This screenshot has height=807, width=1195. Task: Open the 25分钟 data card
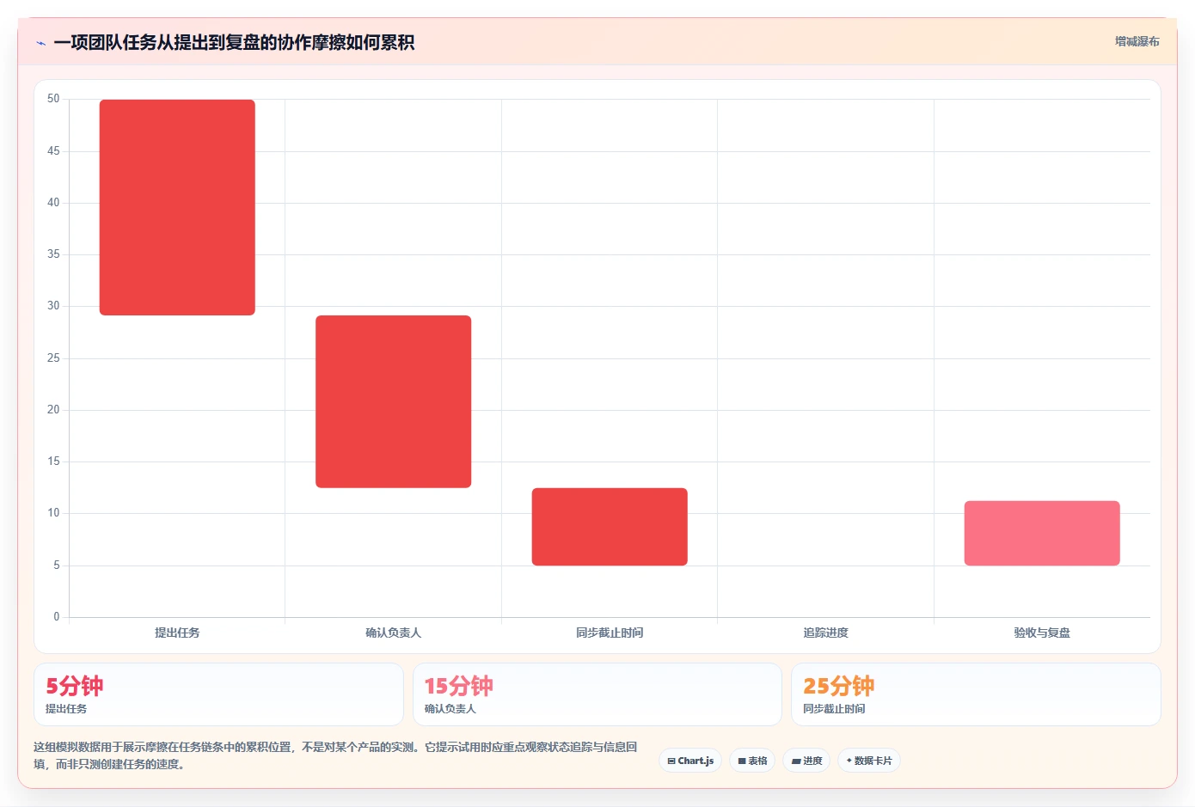(976, 694)
